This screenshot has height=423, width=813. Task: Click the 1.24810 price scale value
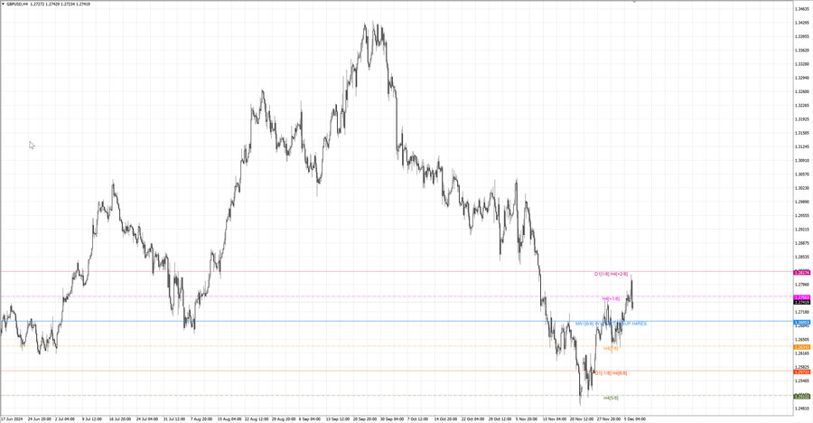pyautogui.click(x=801, y=408)
